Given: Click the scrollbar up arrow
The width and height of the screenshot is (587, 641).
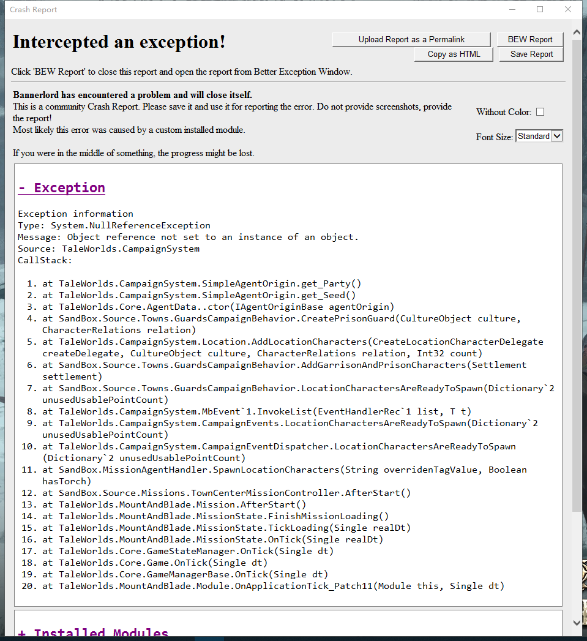Looking at the screenshot, I should 577,32.
